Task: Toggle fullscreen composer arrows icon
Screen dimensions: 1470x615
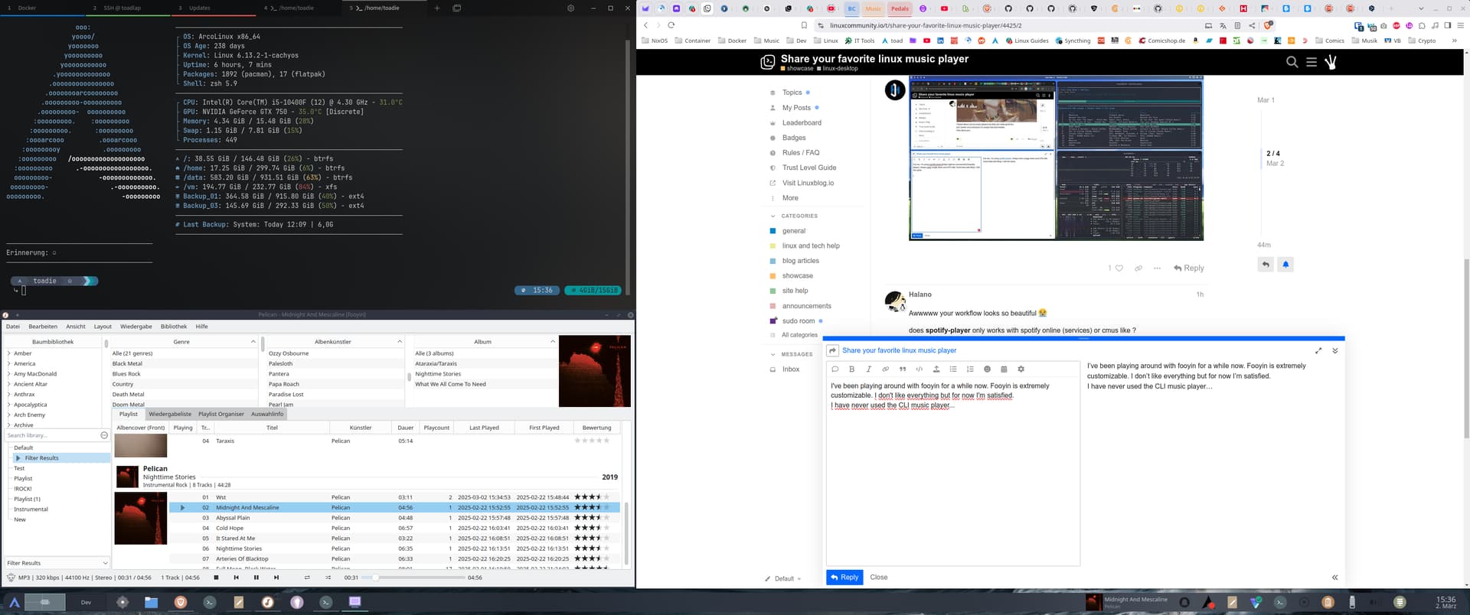Action: 1318,350
